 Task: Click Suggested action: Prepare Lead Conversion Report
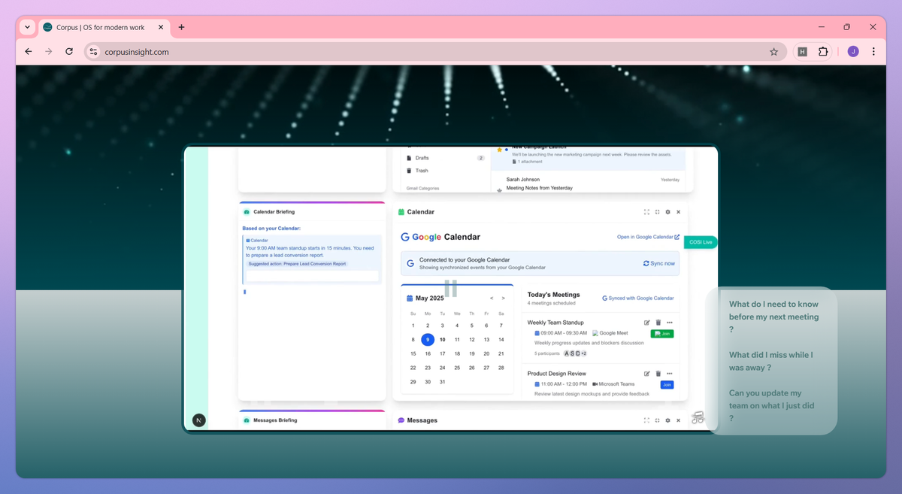coord(297,264)
